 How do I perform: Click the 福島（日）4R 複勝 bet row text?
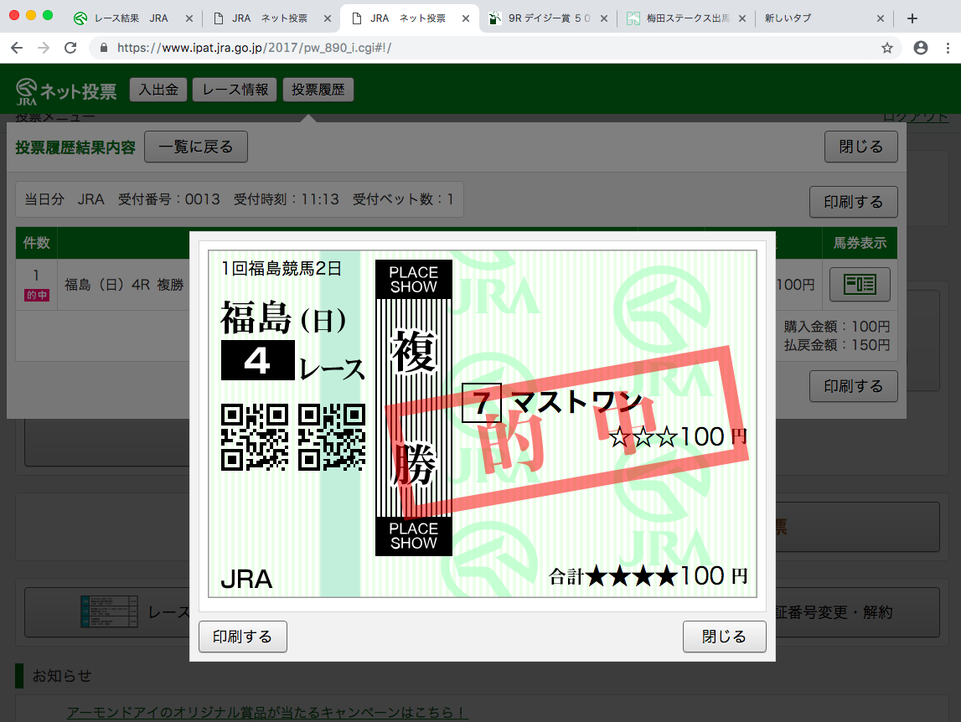pos(124,285)
